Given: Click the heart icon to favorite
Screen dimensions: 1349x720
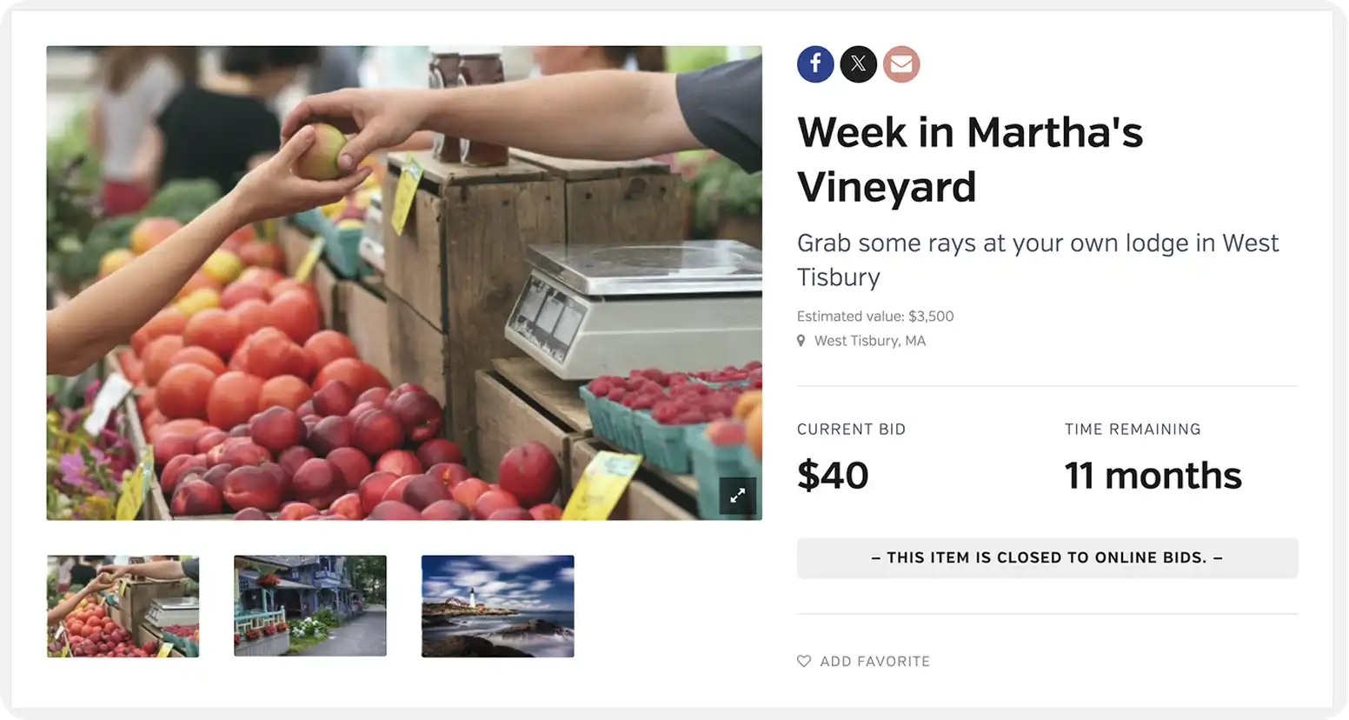Looking at the screenshot, I should tap(804, 662).
